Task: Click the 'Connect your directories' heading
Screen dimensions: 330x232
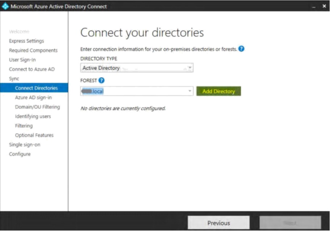Action: coord(142,33)
